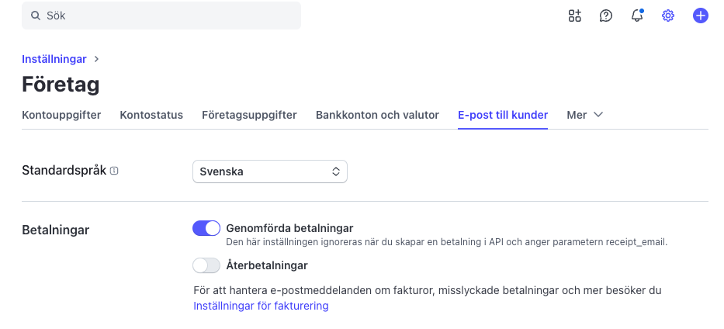This screenshot has width=724, height=329.
Task: Open the apps grid icon
Action: pos(574,16)
